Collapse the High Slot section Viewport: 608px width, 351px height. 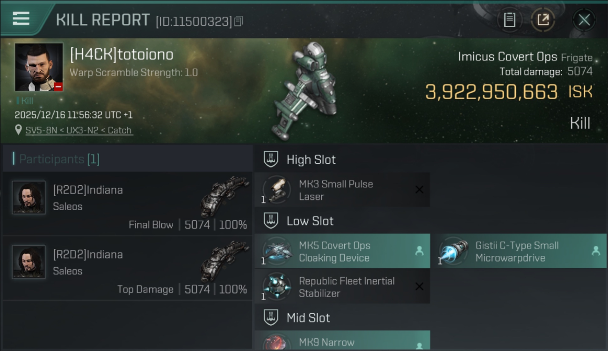pos(271,159)
